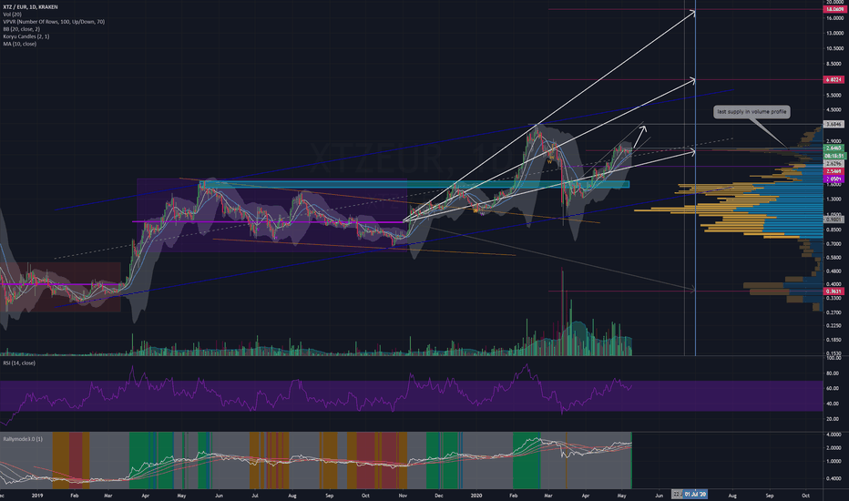Click the 0.7000 price scale label
Viewport: 849px width, 501px height.
(834, 244)
